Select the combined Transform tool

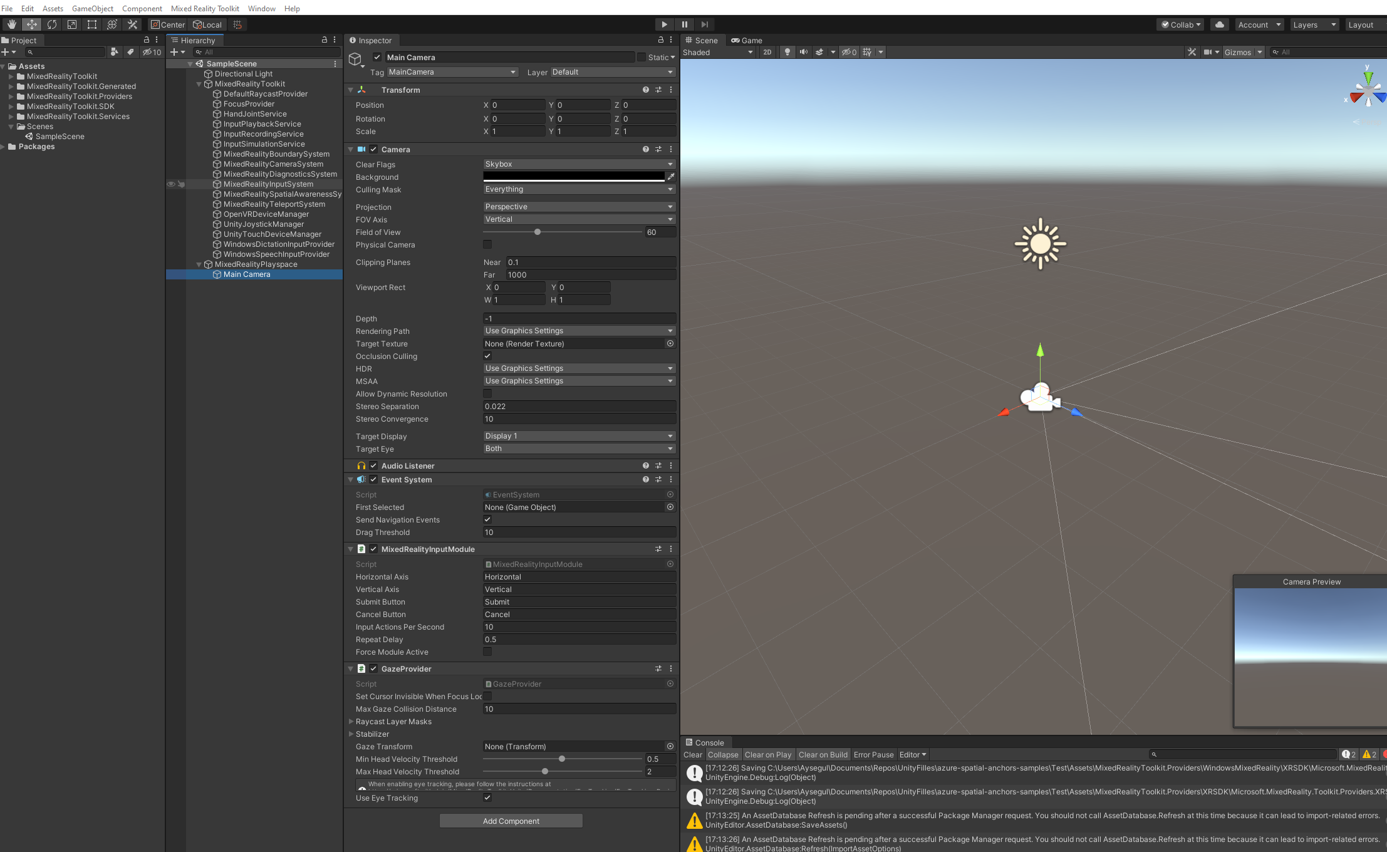click(x=112, y=24)
